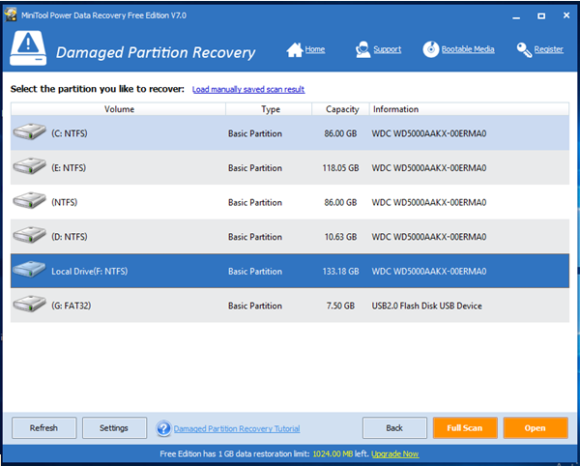The height and width of the screenshot is (466, 580).
Task: Start a Full Scan
Action: pos(465,428)
